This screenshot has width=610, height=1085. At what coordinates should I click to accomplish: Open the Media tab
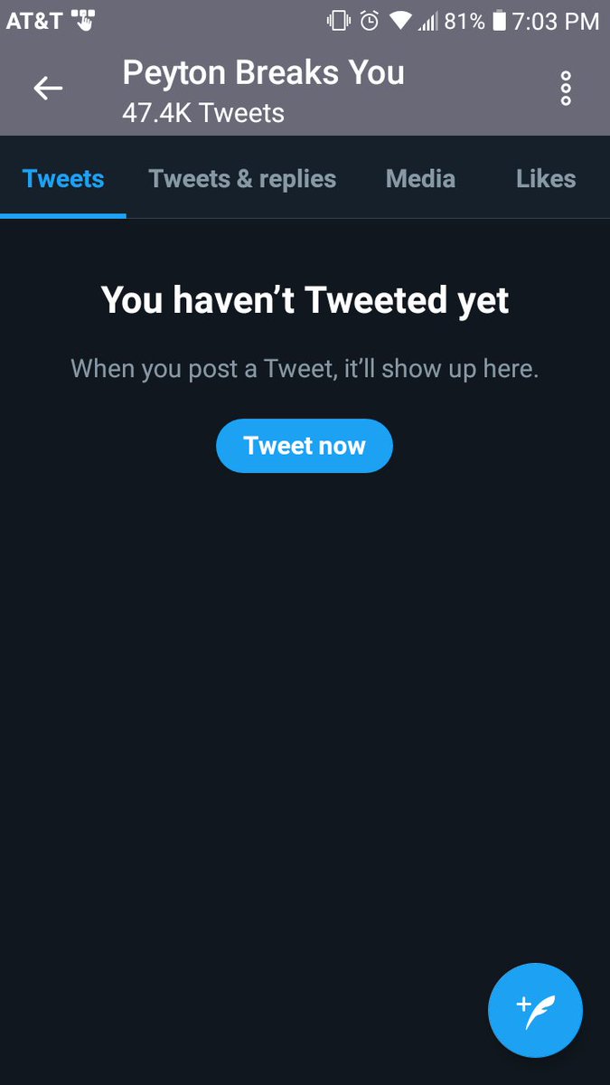click(420, 178)
